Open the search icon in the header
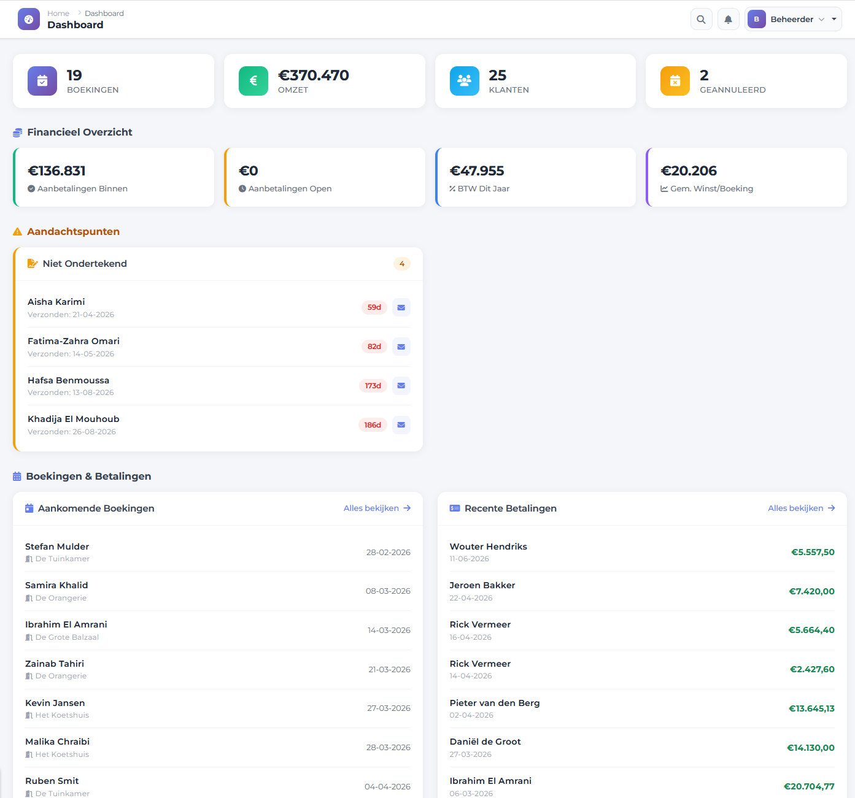The width and height of the screenshot is (855, 798). pos(701,19)
